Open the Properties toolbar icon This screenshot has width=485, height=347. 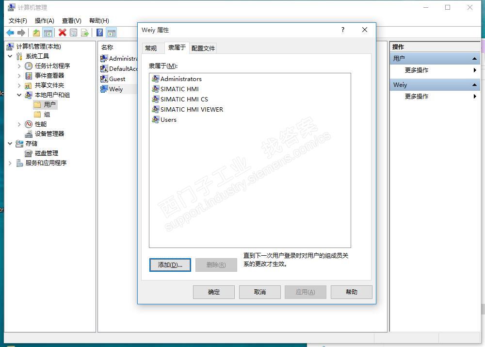click(x=74, y=33)
